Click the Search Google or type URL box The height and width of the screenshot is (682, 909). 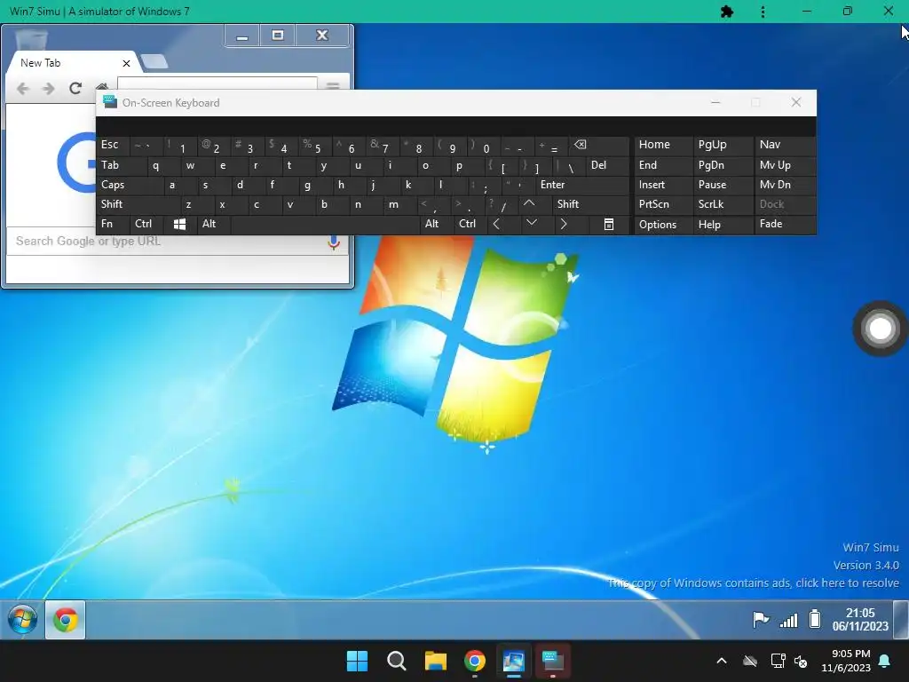click(178, 242)
